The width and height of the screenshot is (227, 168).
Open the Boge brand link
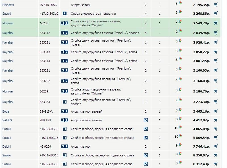(x=6, y=111)
